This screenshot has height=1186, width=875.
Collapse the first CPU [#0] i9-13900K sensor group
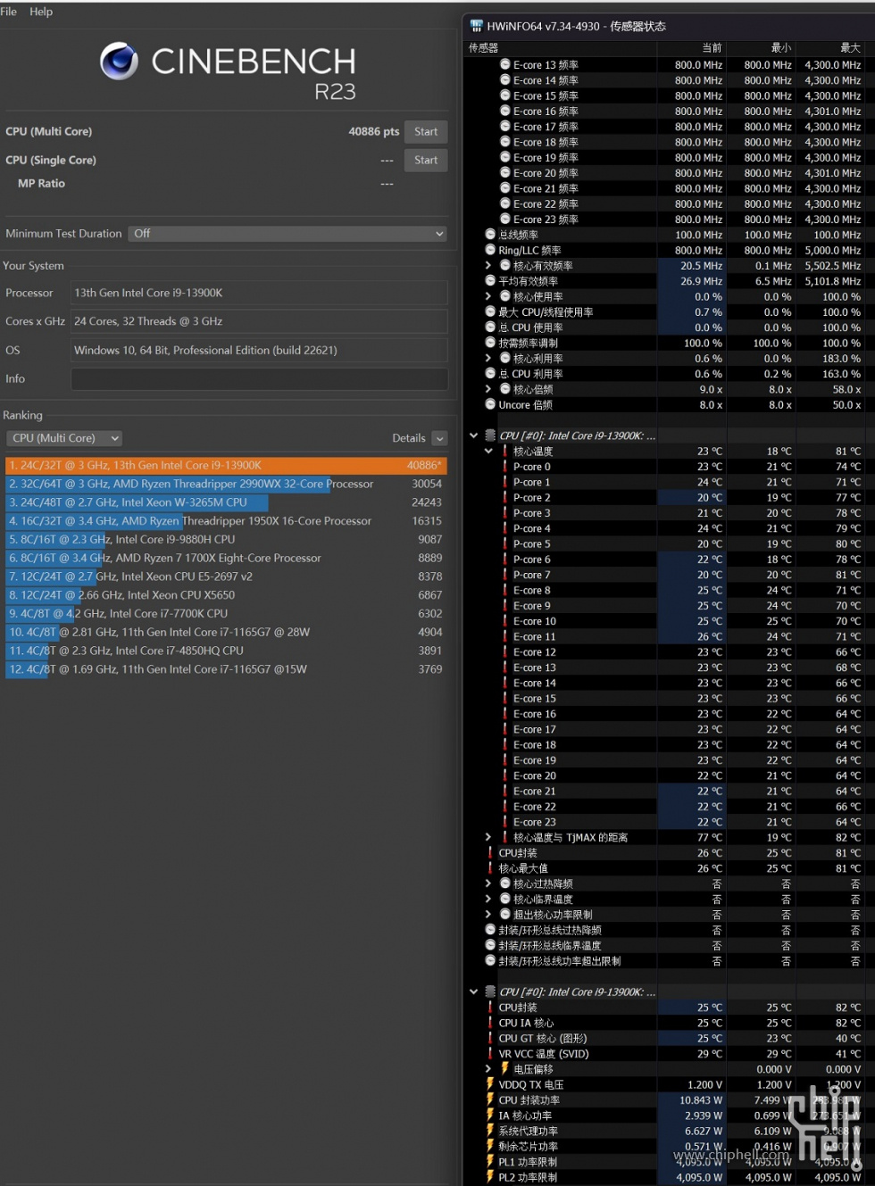[474, 435]
